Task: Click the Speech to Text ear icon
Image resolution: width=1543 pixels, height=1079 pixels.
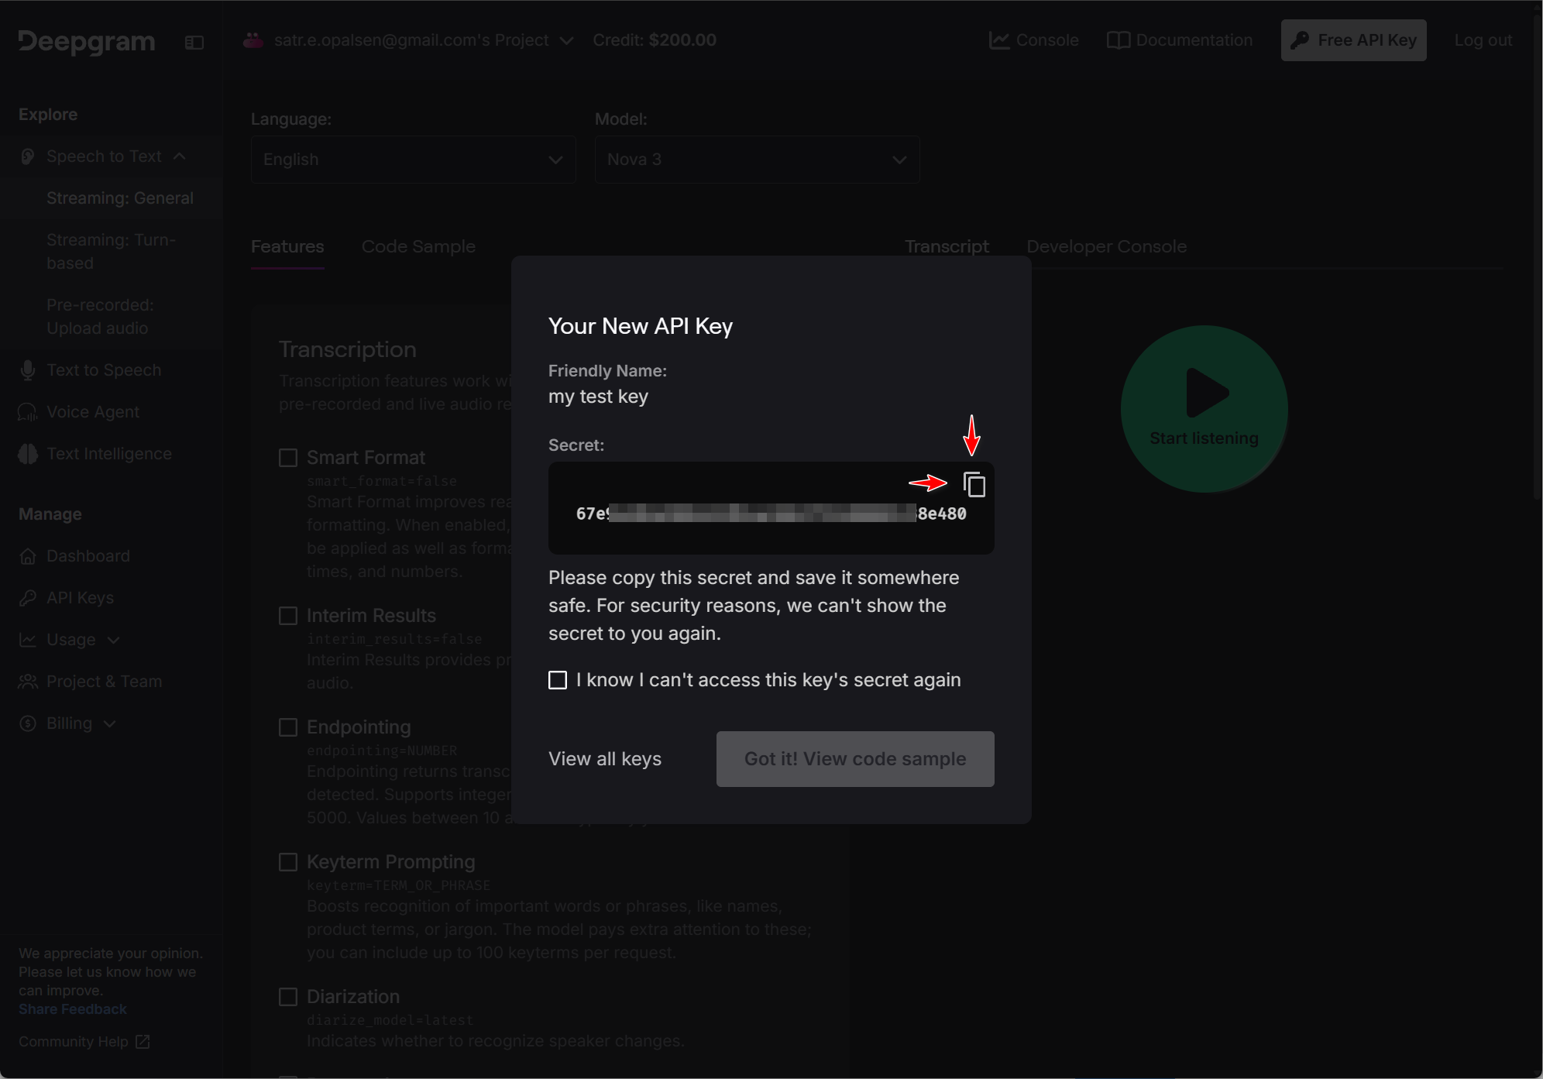Action: tap(28, 156)
